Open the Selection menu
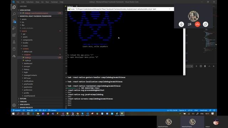This screenshot has width=228, height=128. coord(30,2)
